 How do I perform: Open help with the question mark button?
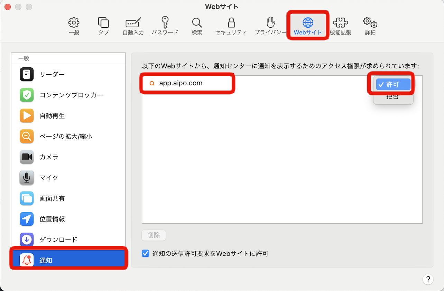coord(428,279)
